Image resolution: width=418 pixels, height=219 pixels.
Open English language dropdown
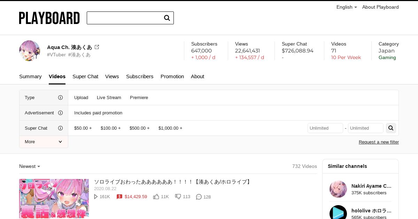pyautogui.click(x=347, y=7)
